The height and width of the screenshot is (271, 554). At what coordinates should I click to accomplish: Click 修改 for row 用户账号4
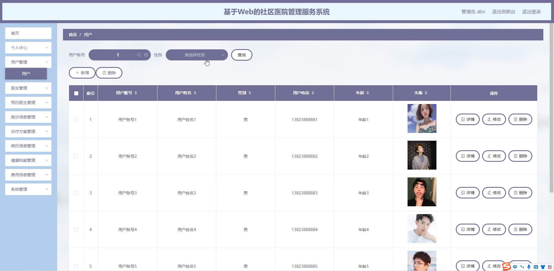tap(494, 229)
